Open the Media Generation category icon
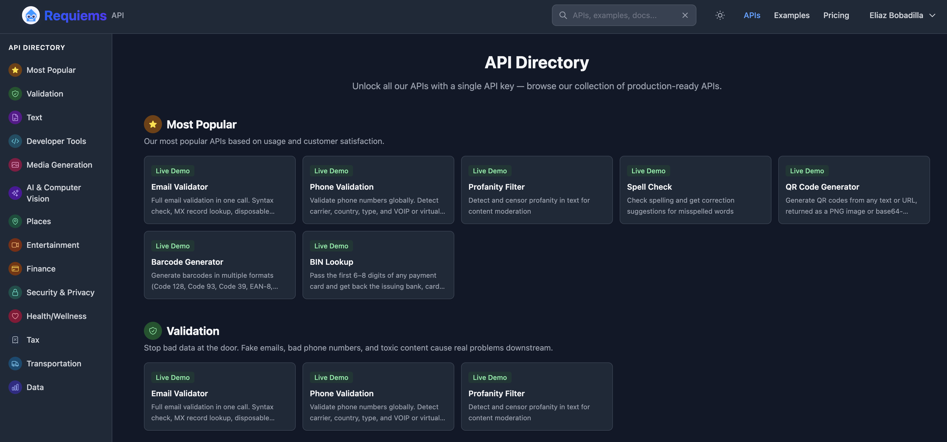 [x=15, y=165]
